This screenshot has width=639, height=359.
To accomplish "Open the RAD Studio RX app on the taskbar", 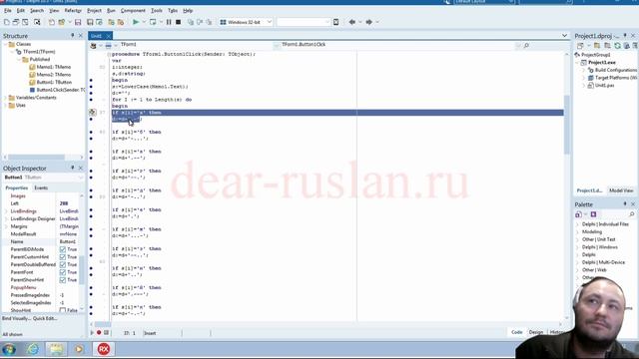I will pyautogui.click(x=104, y=349).
